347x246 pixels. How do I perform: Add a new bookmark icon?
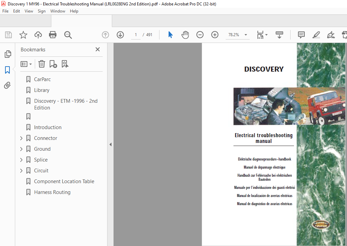pyautogui.click(x=53, y=64)
